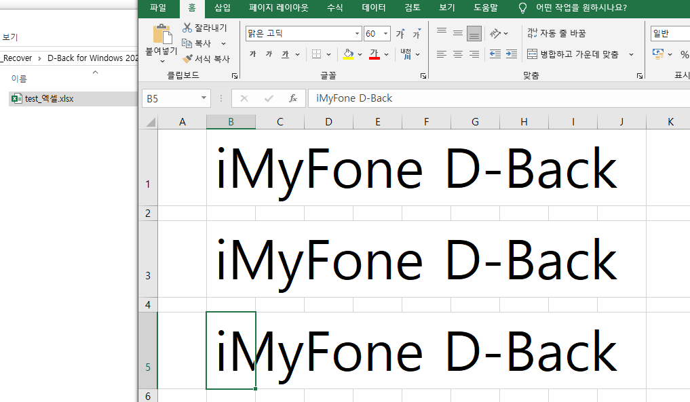Switch to Review (검토) tab
Image resolution: width=690 pixels, height=402 pixels.
point(413,7)
